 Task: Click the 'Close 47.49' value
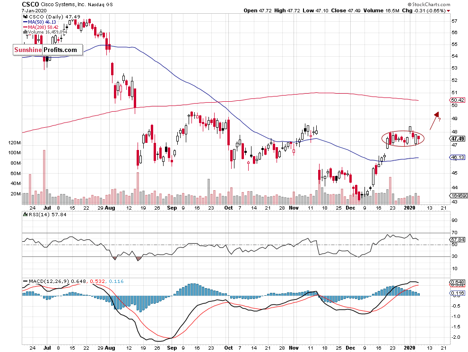(346, 10)
